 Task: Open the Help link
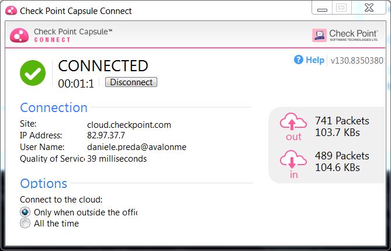pyautogui.click(x=314, y=60)
